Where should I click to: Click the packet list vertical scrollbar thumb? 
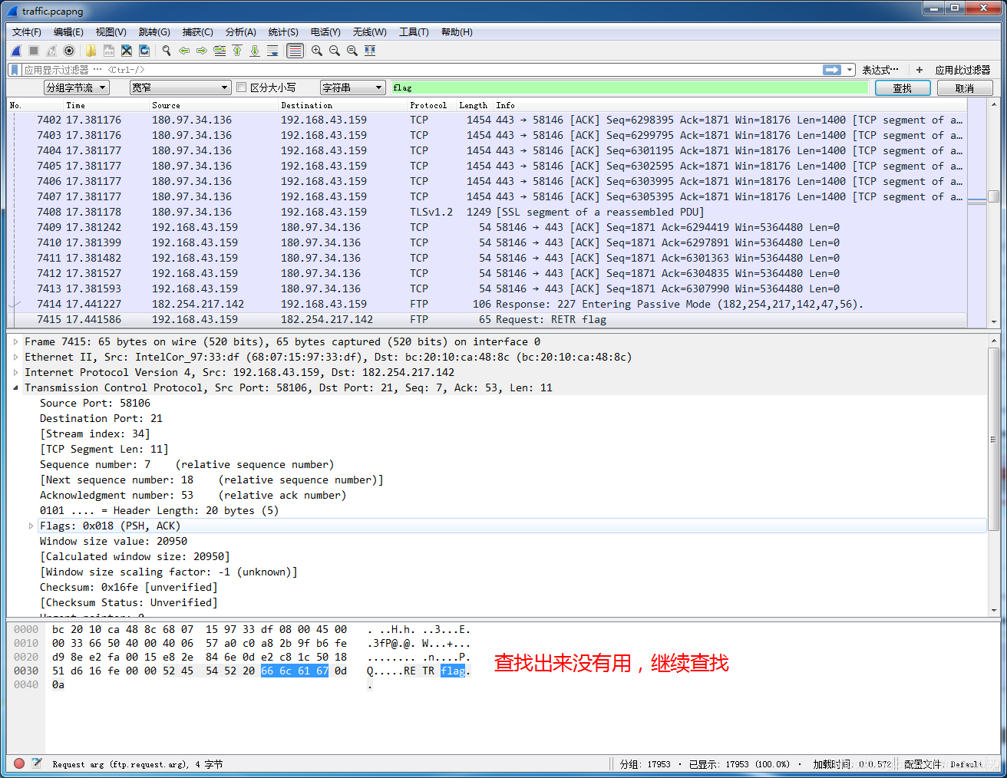993,196
